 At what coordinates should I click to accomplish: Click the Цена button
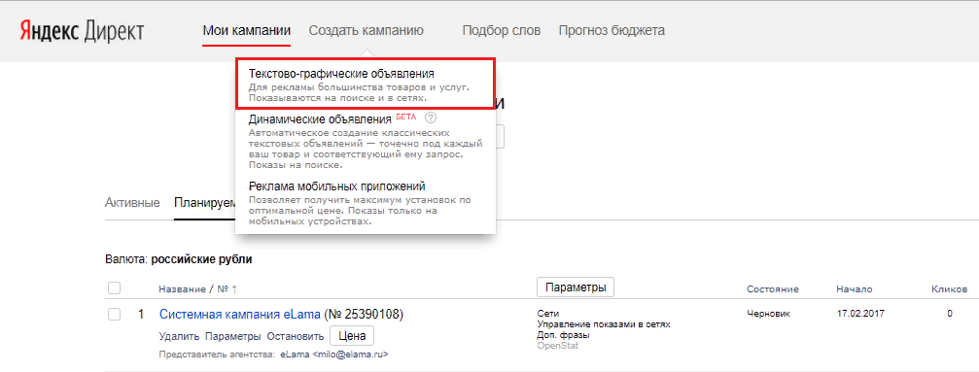[x=352, y=335]
